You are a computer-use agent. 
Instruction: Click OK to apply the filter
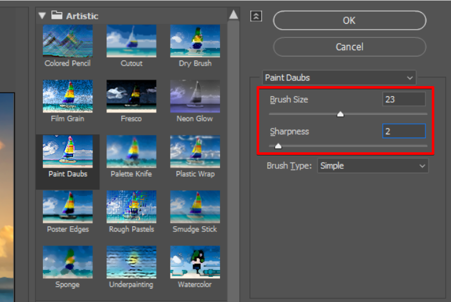350,21
